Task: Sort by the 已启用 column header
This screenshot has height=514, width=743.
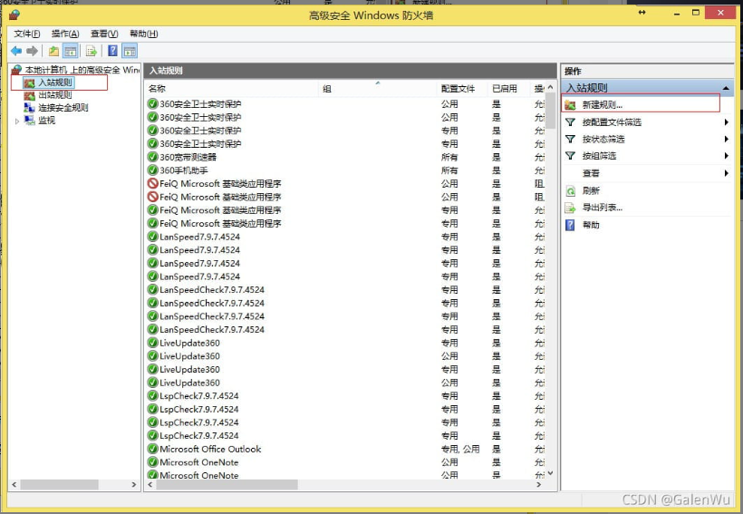Action: tap(509, 89)
